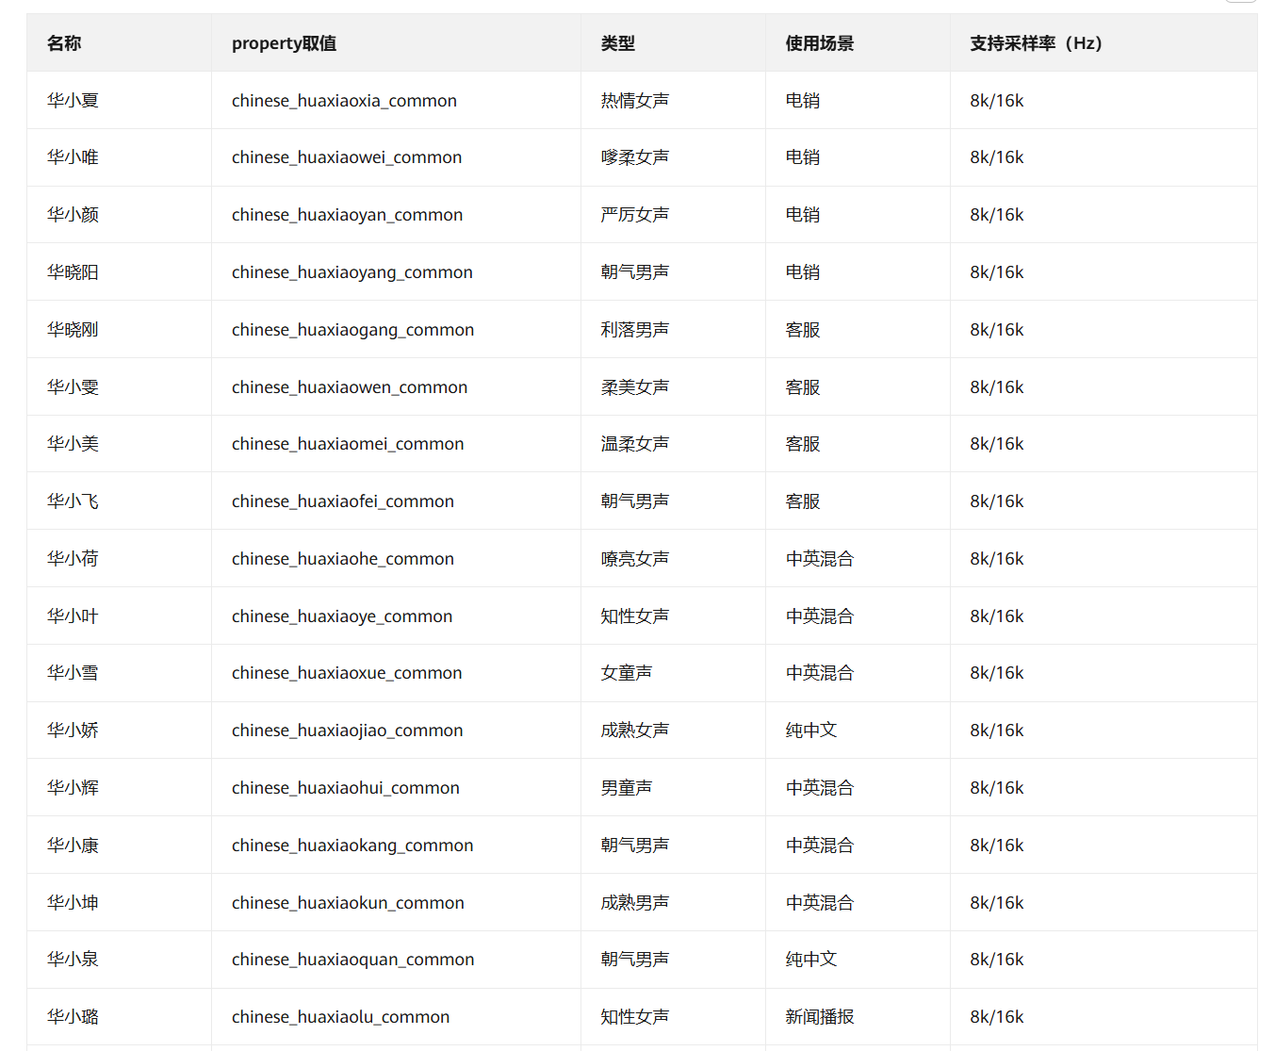Click the 使用场景 column header
Image resolution: width=1275 pixels, height=1051 pixels.
pyautogui.click(x=820, y=43)
